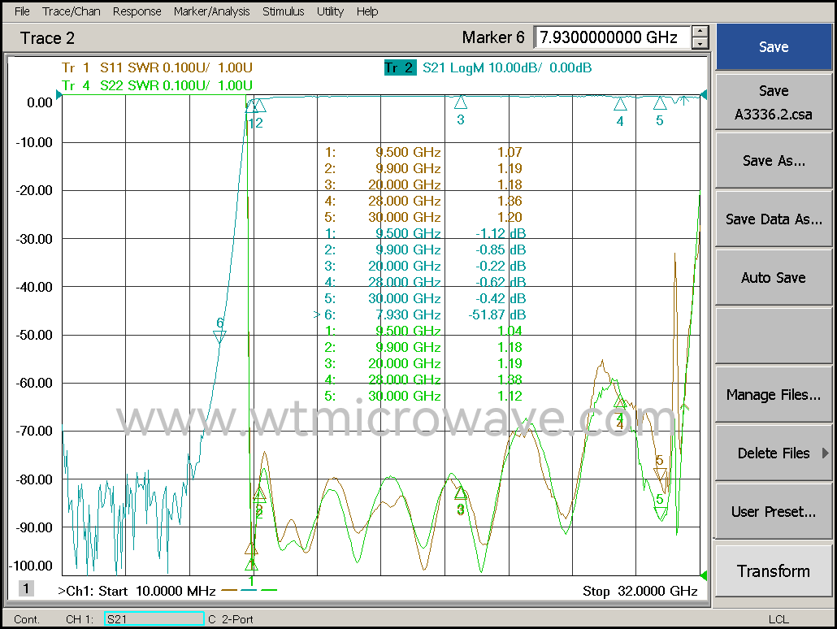The width and height of the screenshot is (837, 629).
Task: Click Save Data As
Action: pyautogui.click(x=773, y=219)
